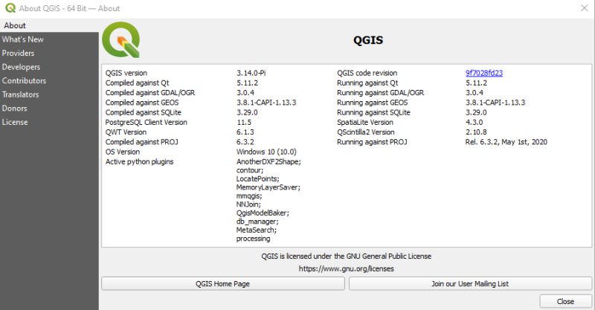Click the LocatePoints plugin entry
Screen dimensions: 595x310
257,178
